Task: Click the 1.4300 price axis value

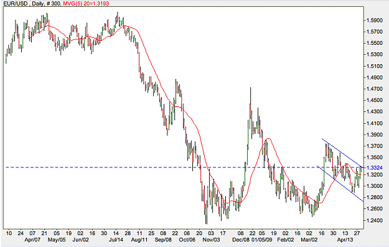Action: coord(375,111)
